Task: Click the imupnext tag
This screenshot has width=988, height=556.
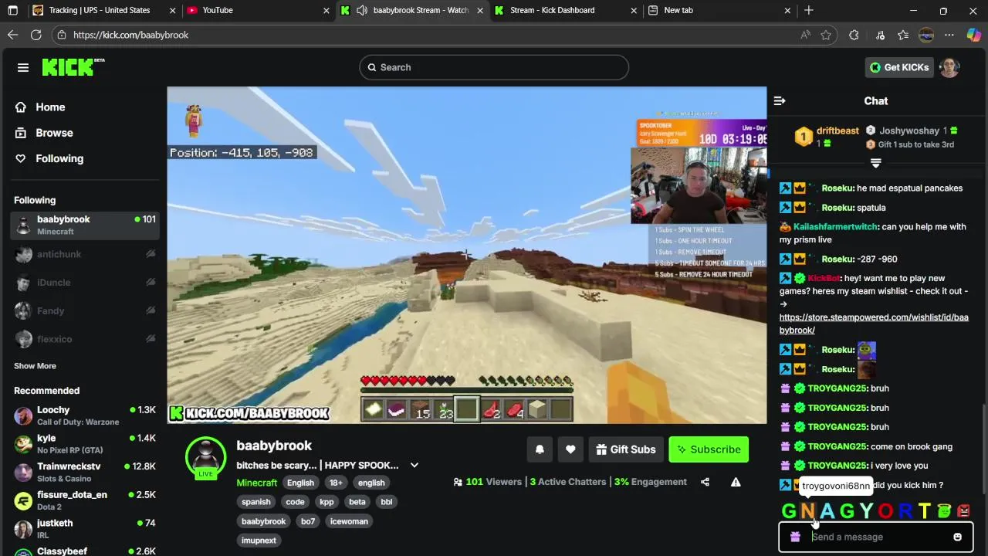Action: tap(259, 541)
